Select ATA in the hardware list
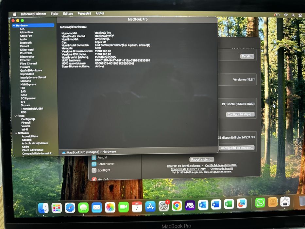This screenshot has height=229, width=305. pyautogui.click(x=22, y=29)
